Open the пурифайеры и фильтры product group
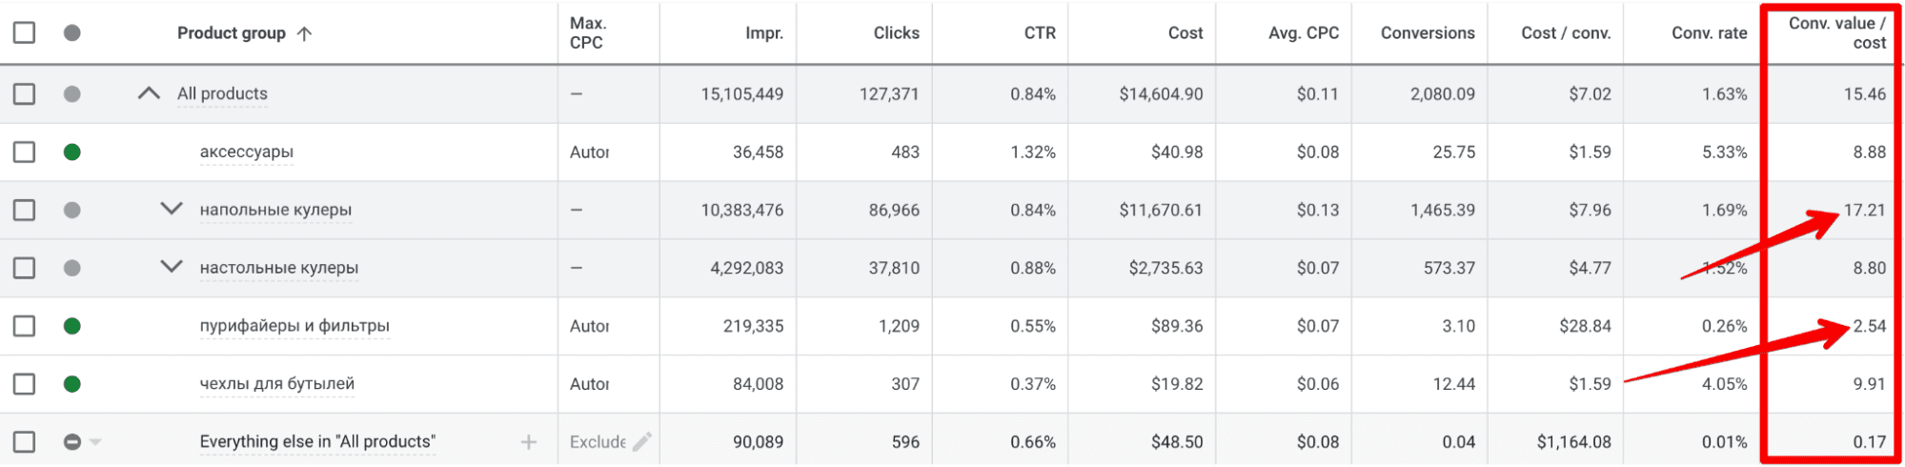The height and width of the screenshot is (467, 1905). (294, 326)
